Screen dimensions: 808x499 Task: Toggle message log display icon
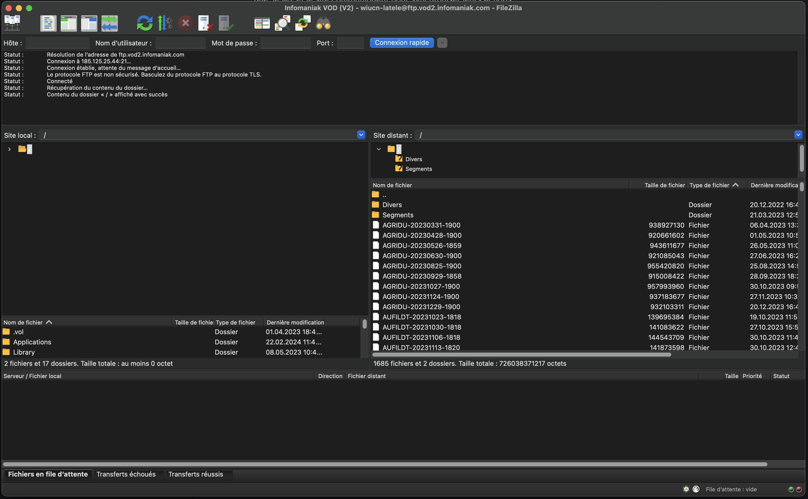(48, 23)
